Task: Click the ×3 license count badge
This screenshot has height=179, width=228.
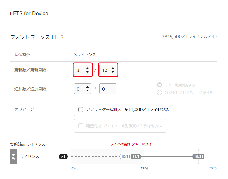Action: coord(63,156)
